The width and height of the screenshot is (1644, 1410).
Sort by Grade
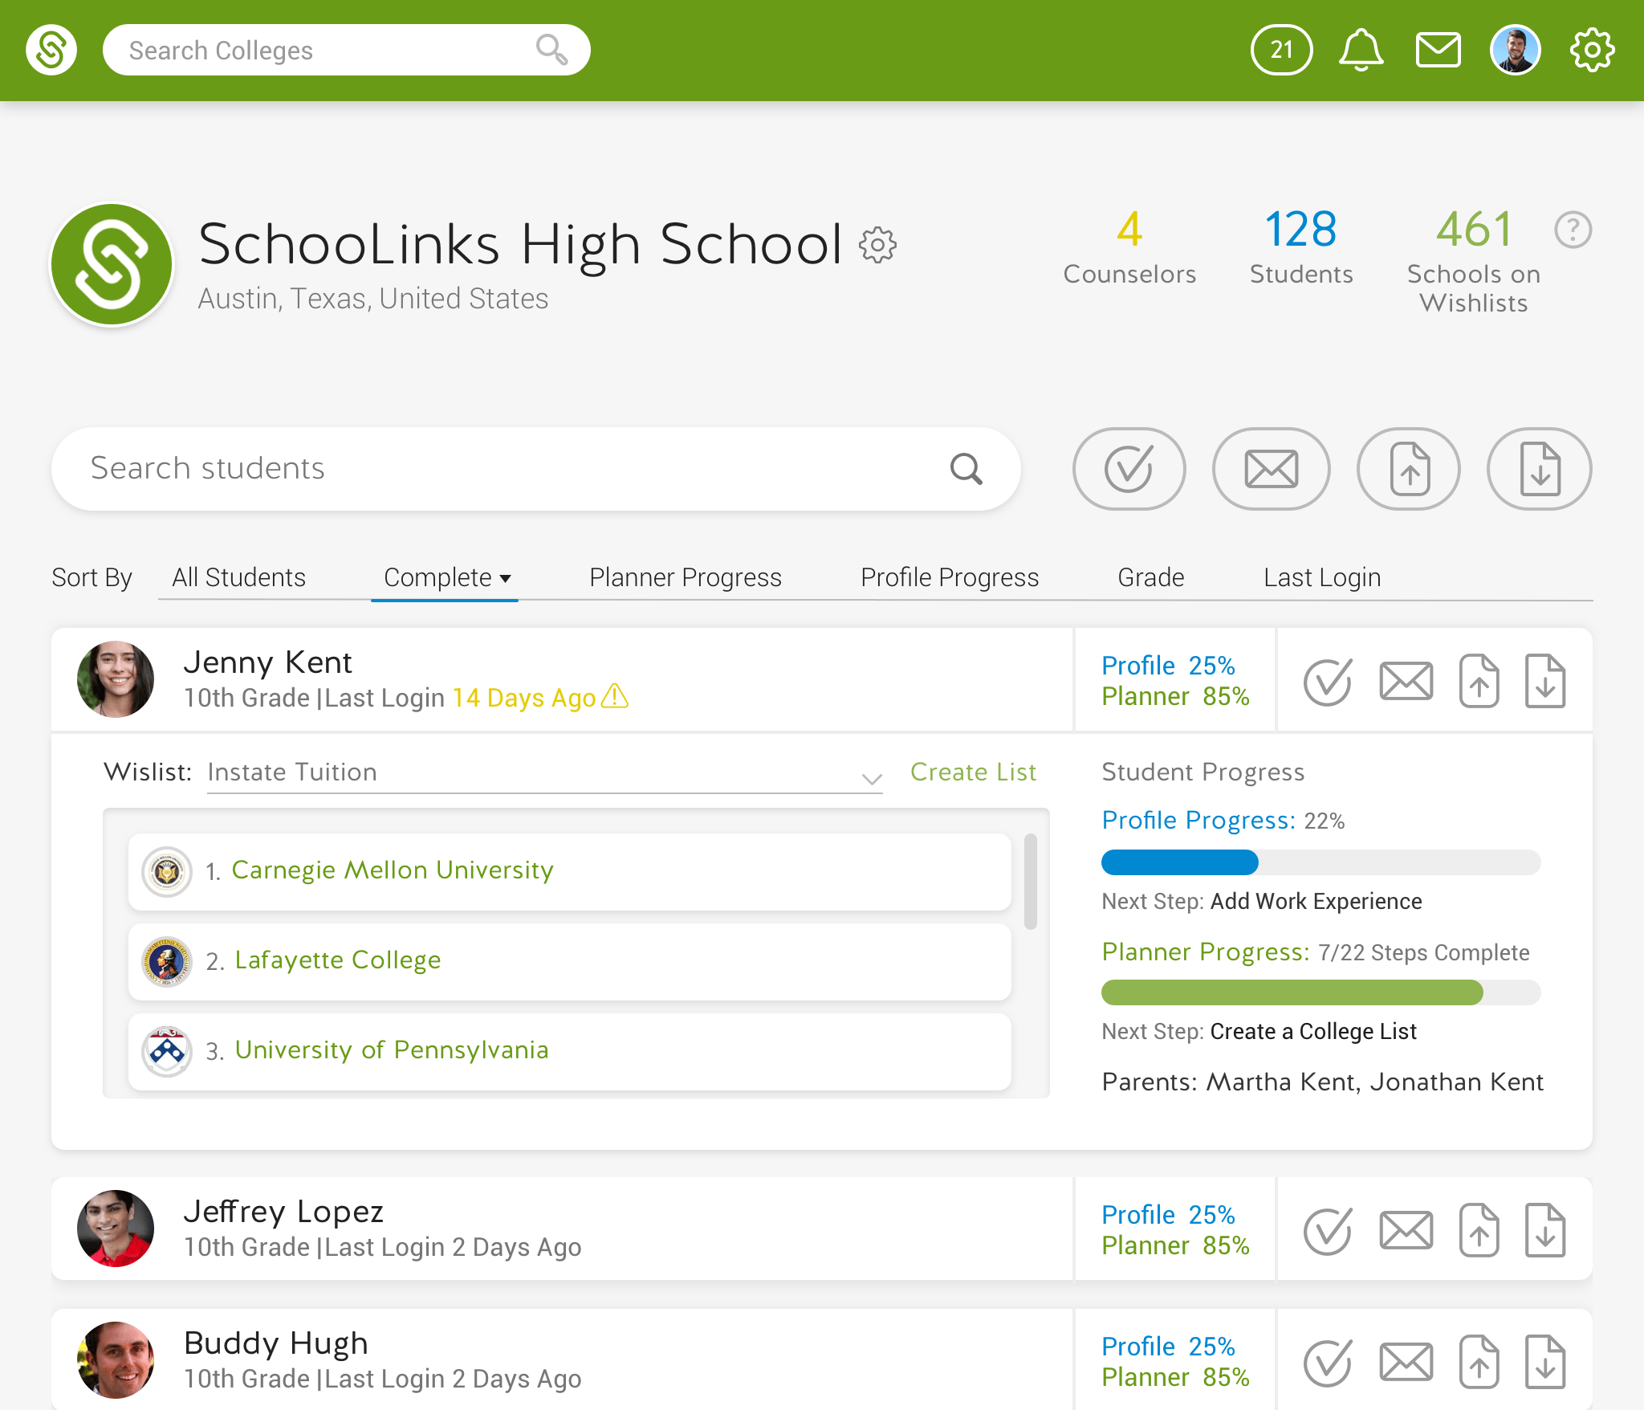click(1151, 577)
